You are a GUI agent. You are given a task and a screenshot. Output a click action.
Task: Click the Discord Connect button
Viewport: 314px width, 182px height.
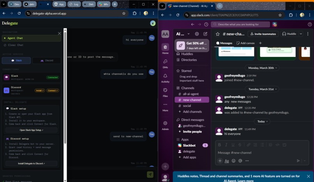(53, 91)
